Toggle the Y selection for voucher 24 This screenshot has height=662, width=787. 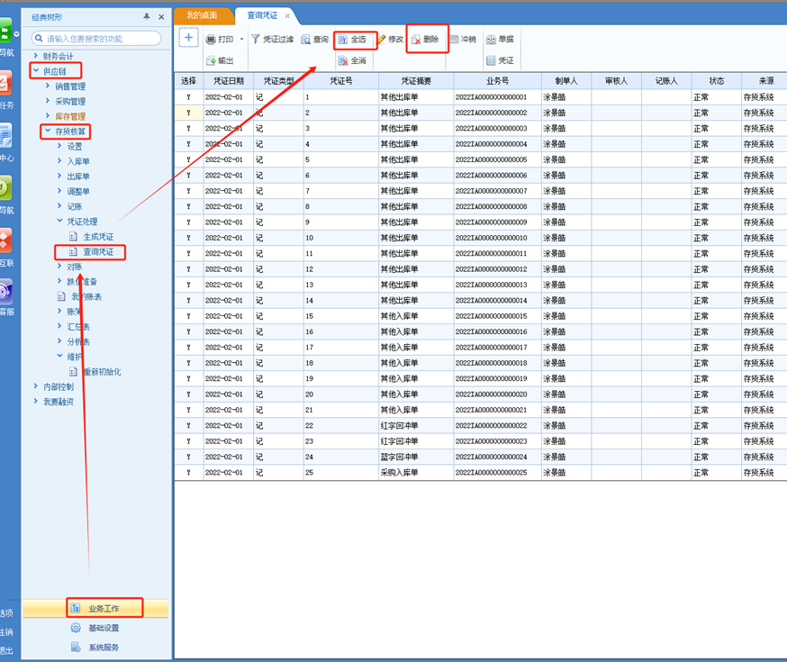(189, 457)
